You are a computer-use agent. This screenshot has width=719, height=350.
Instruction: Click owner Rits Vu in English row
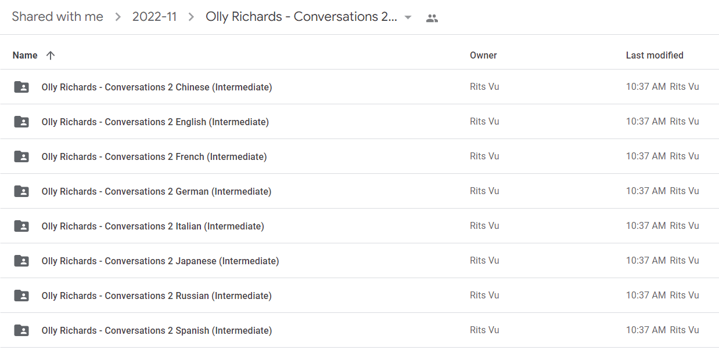pyautogui.click(x=484, y=122)
